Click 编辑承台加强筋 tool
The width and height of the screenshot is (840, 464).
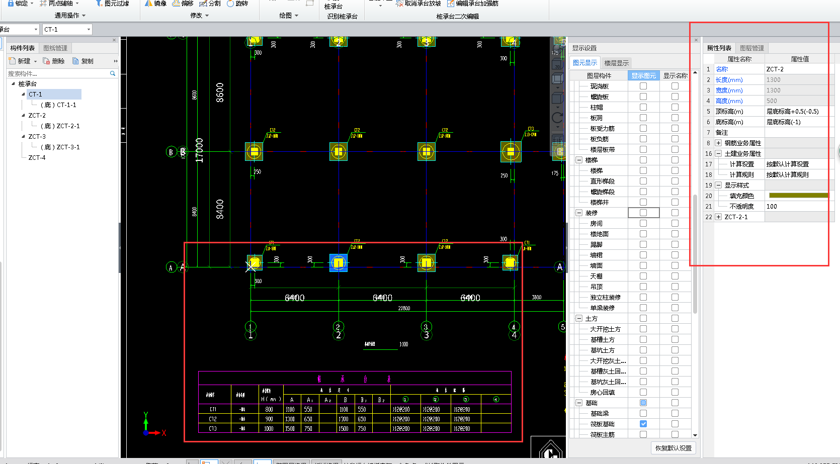(473, 3)
